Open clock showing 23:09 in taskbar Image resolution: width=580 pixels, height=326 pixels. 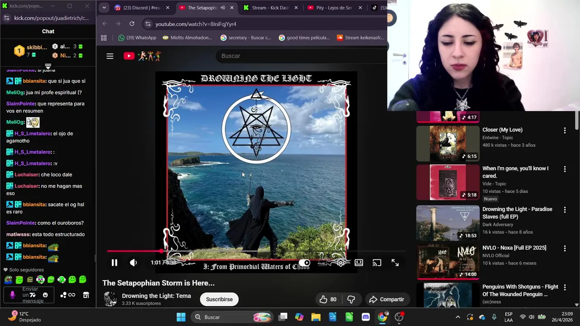click(561, 317)
